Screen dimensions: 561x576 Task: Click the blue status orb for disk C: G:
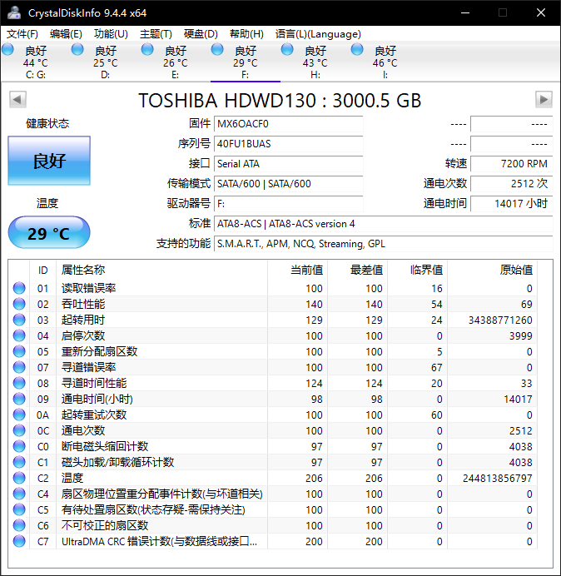point(7,49)
